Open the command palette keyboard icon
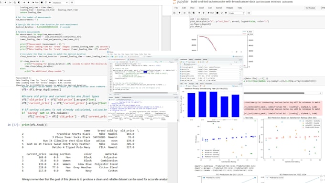 pyautogui.click(x=249, y=13)
